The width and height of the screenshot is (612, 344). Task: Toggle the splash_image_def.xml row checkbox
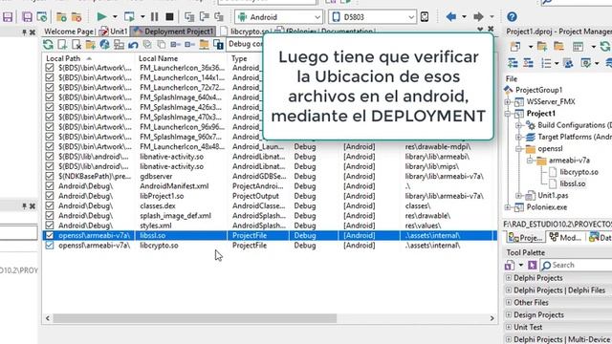click(x=50, y=215)
